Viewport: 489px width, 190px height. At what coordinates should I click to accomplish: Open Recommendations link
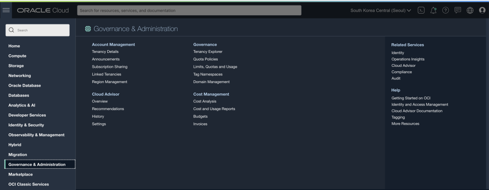(x=108, y=109)
